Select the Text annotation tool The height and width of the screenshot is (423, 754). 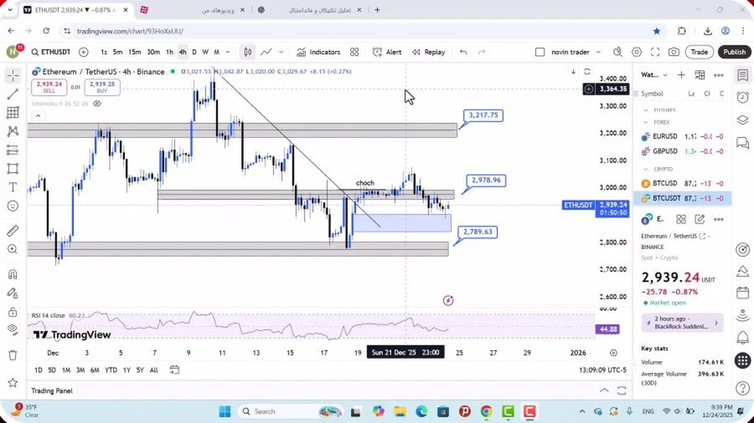point(13,187)
